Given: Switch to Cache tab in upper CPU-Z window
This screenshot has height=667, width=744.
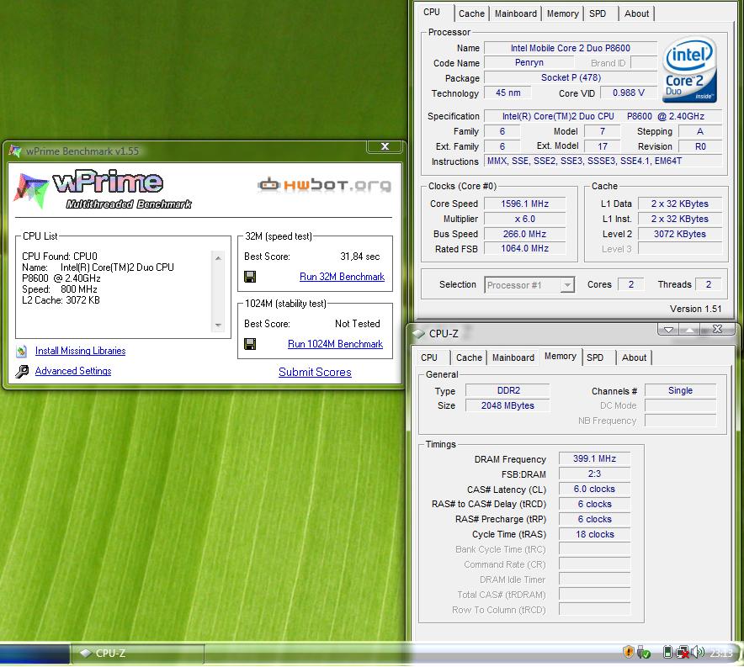Looking at the screenshot, I should [x=471, y=13].
